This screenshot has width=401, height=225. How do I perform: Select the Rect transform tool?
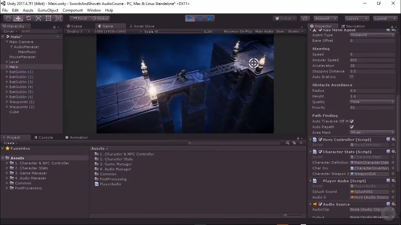coord(48,18)
